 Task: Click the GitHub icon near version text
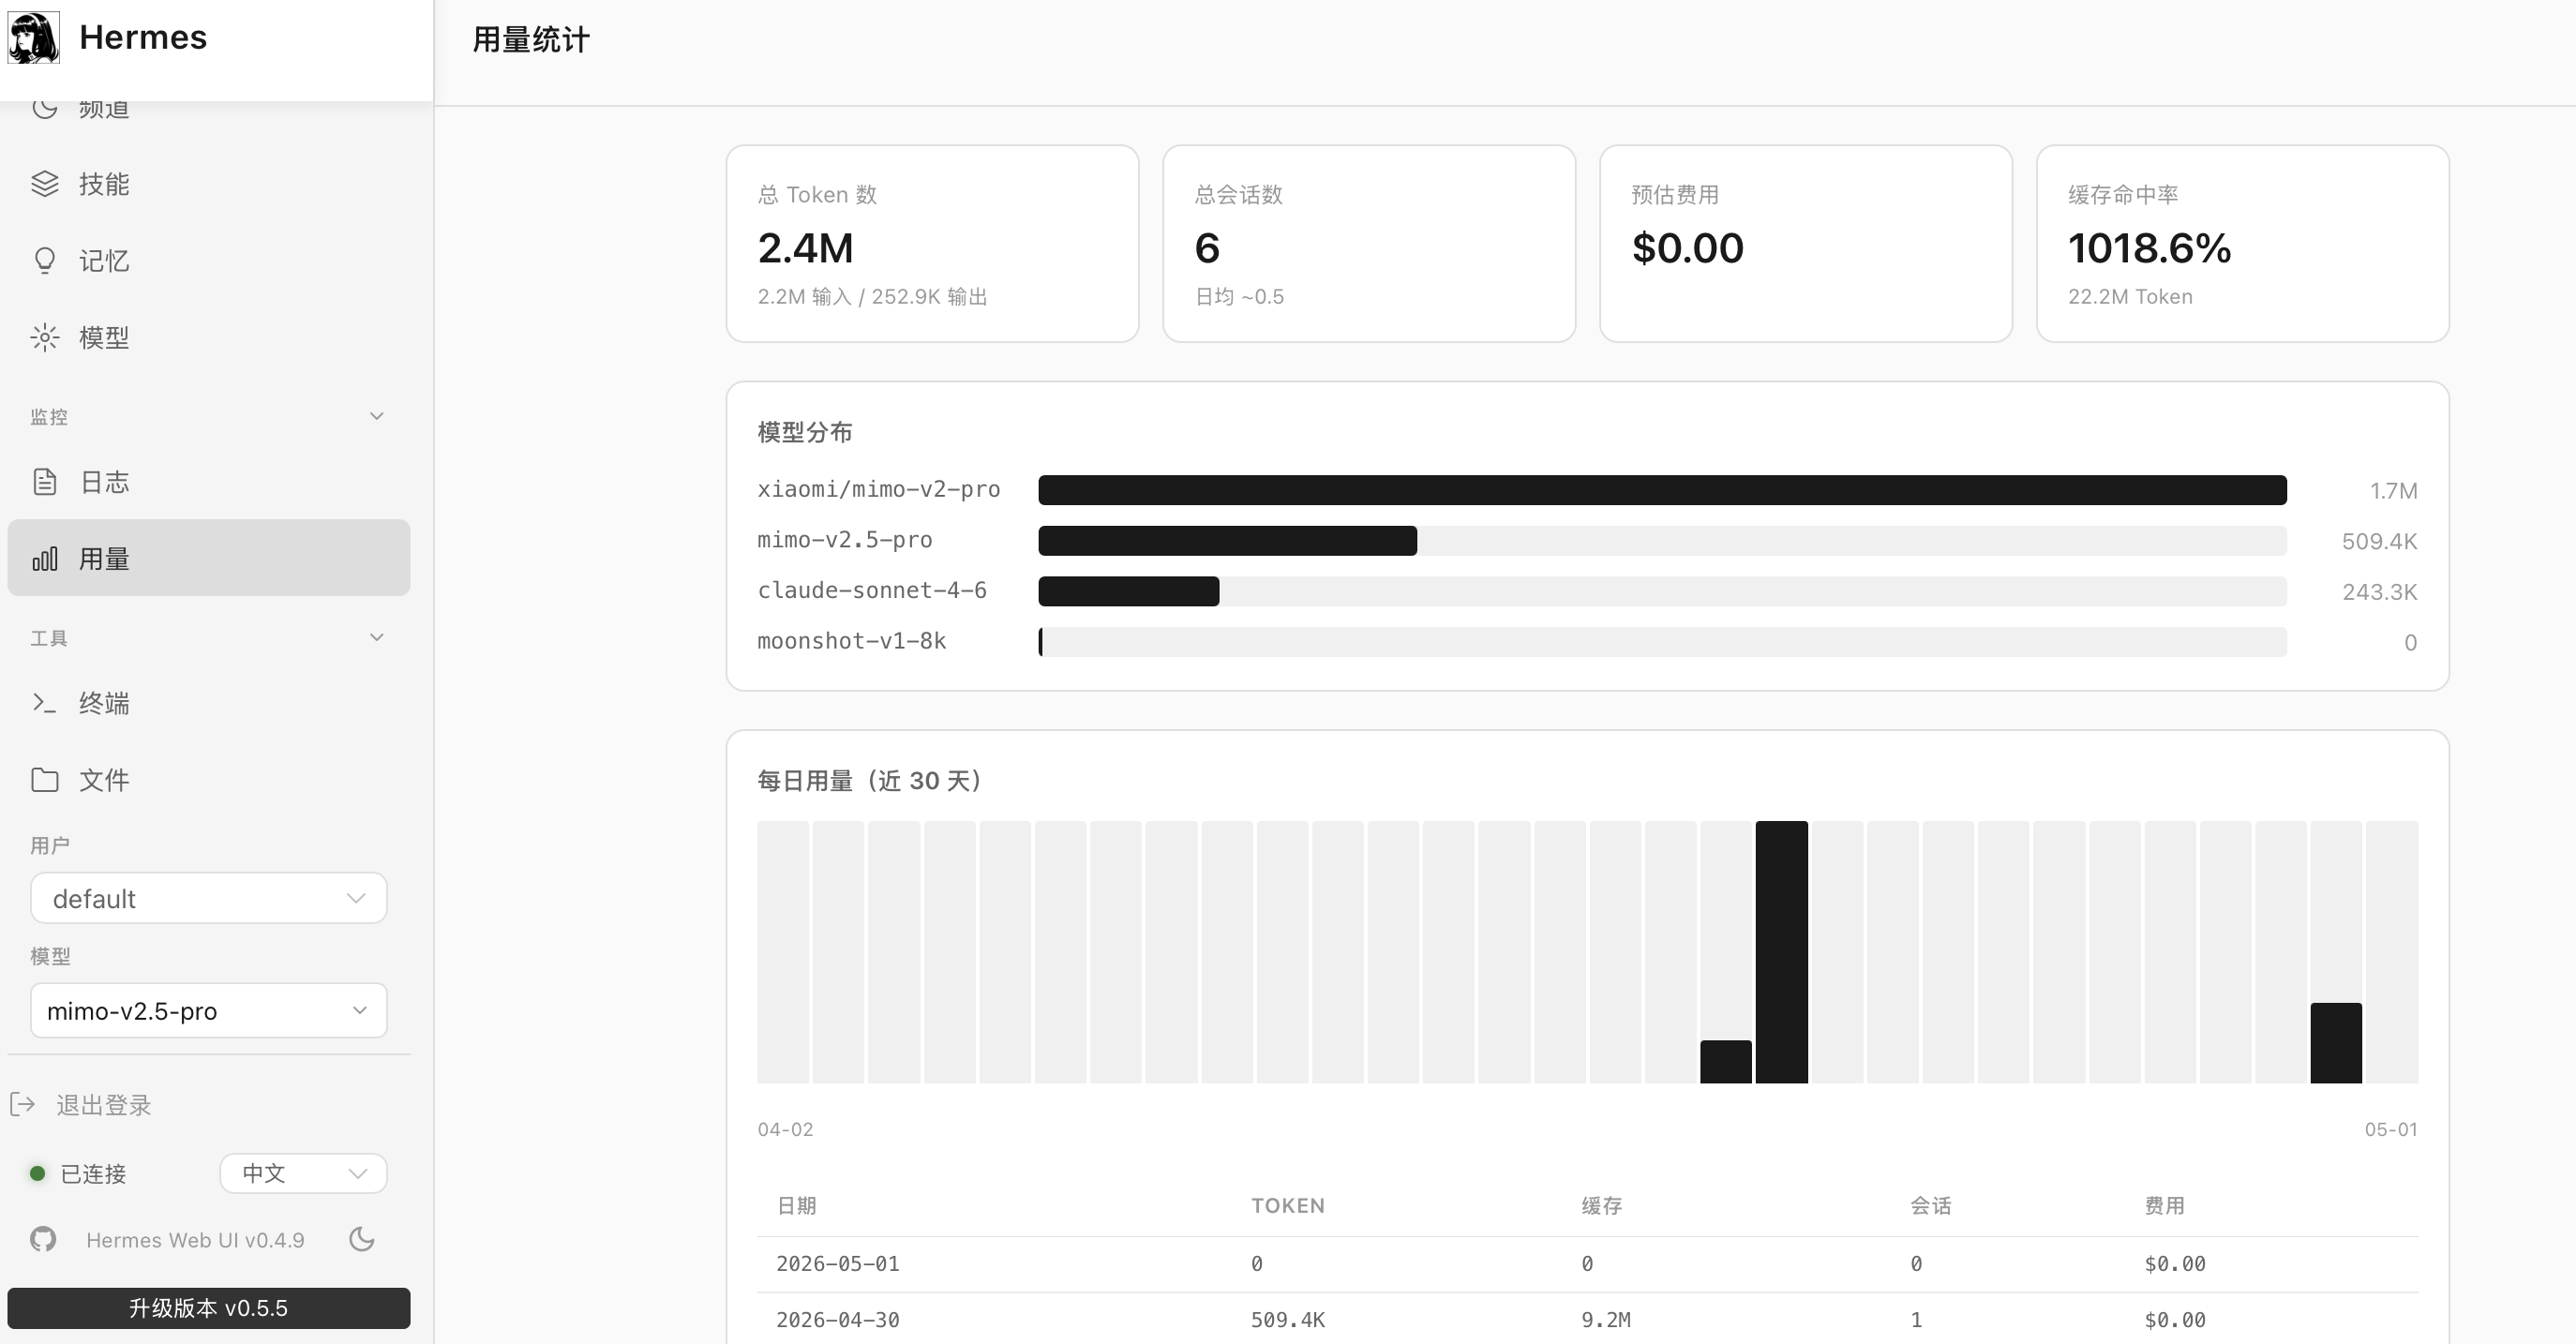43,1240
